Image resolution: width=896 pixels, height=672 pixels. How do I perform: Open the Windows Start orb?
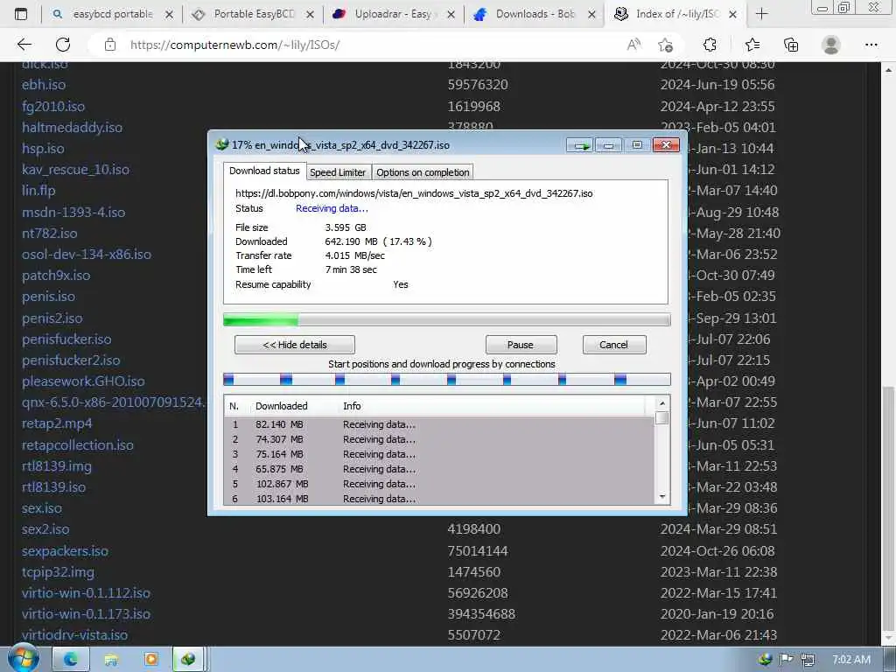point(23,659)
